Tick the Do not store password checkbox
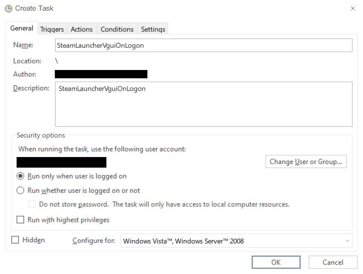Viewport: 363px width, 274px height. [x=32, y=204]
